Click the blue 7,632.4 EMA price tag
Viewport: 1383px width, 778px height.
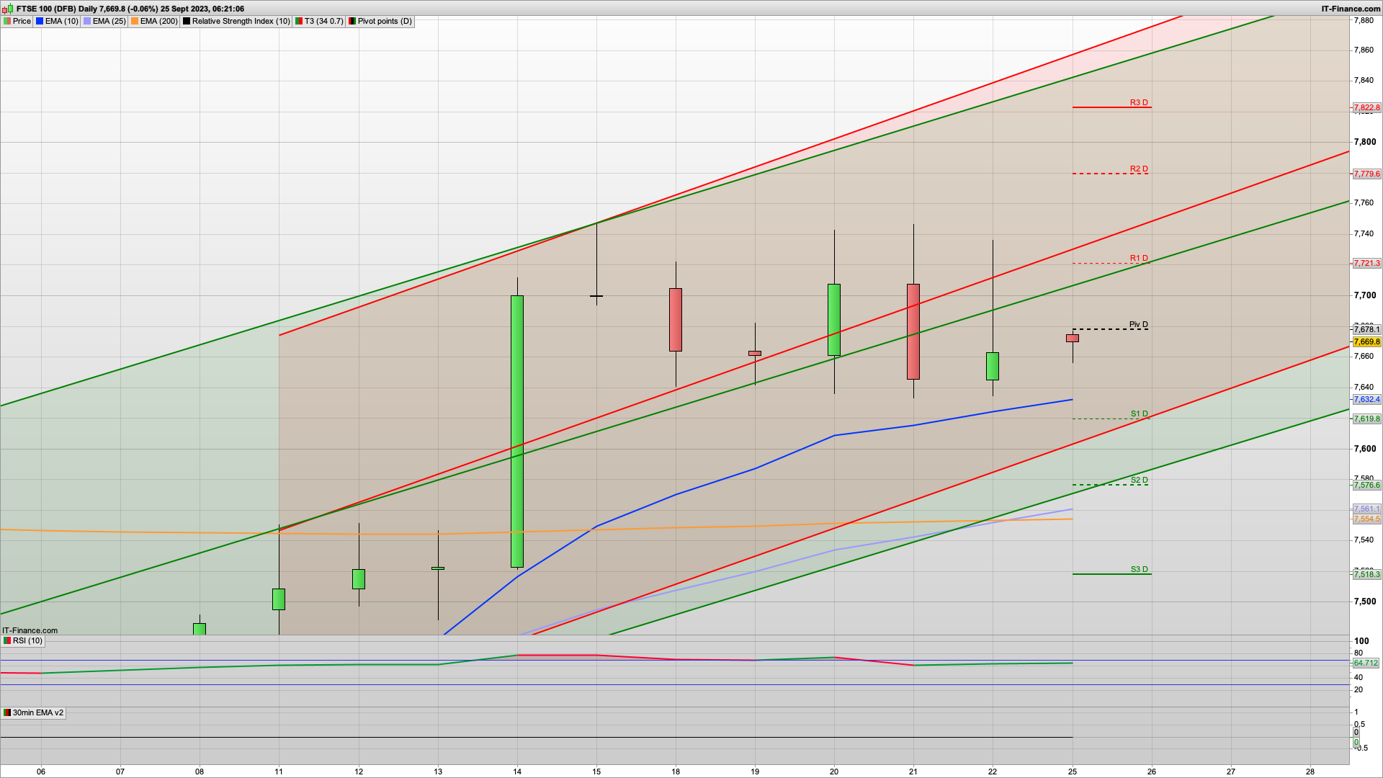click(1366, 399)
